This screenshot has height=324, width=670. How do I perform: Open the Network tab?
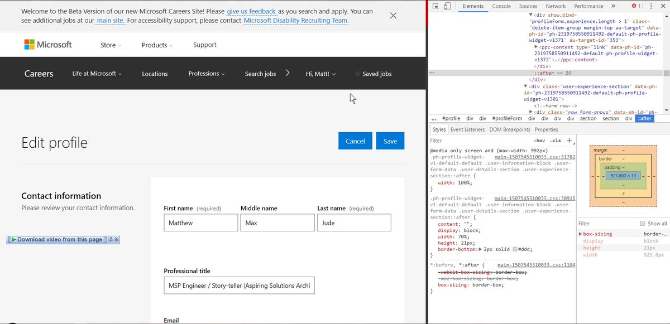556,6
